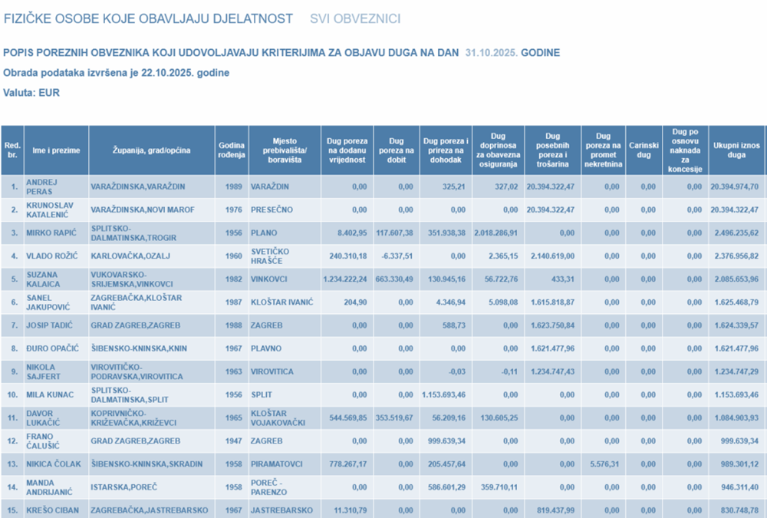Click the SUZANA KALAICA name cell
The height and width of the screenshot is (518, 767).
click(44, 279)
